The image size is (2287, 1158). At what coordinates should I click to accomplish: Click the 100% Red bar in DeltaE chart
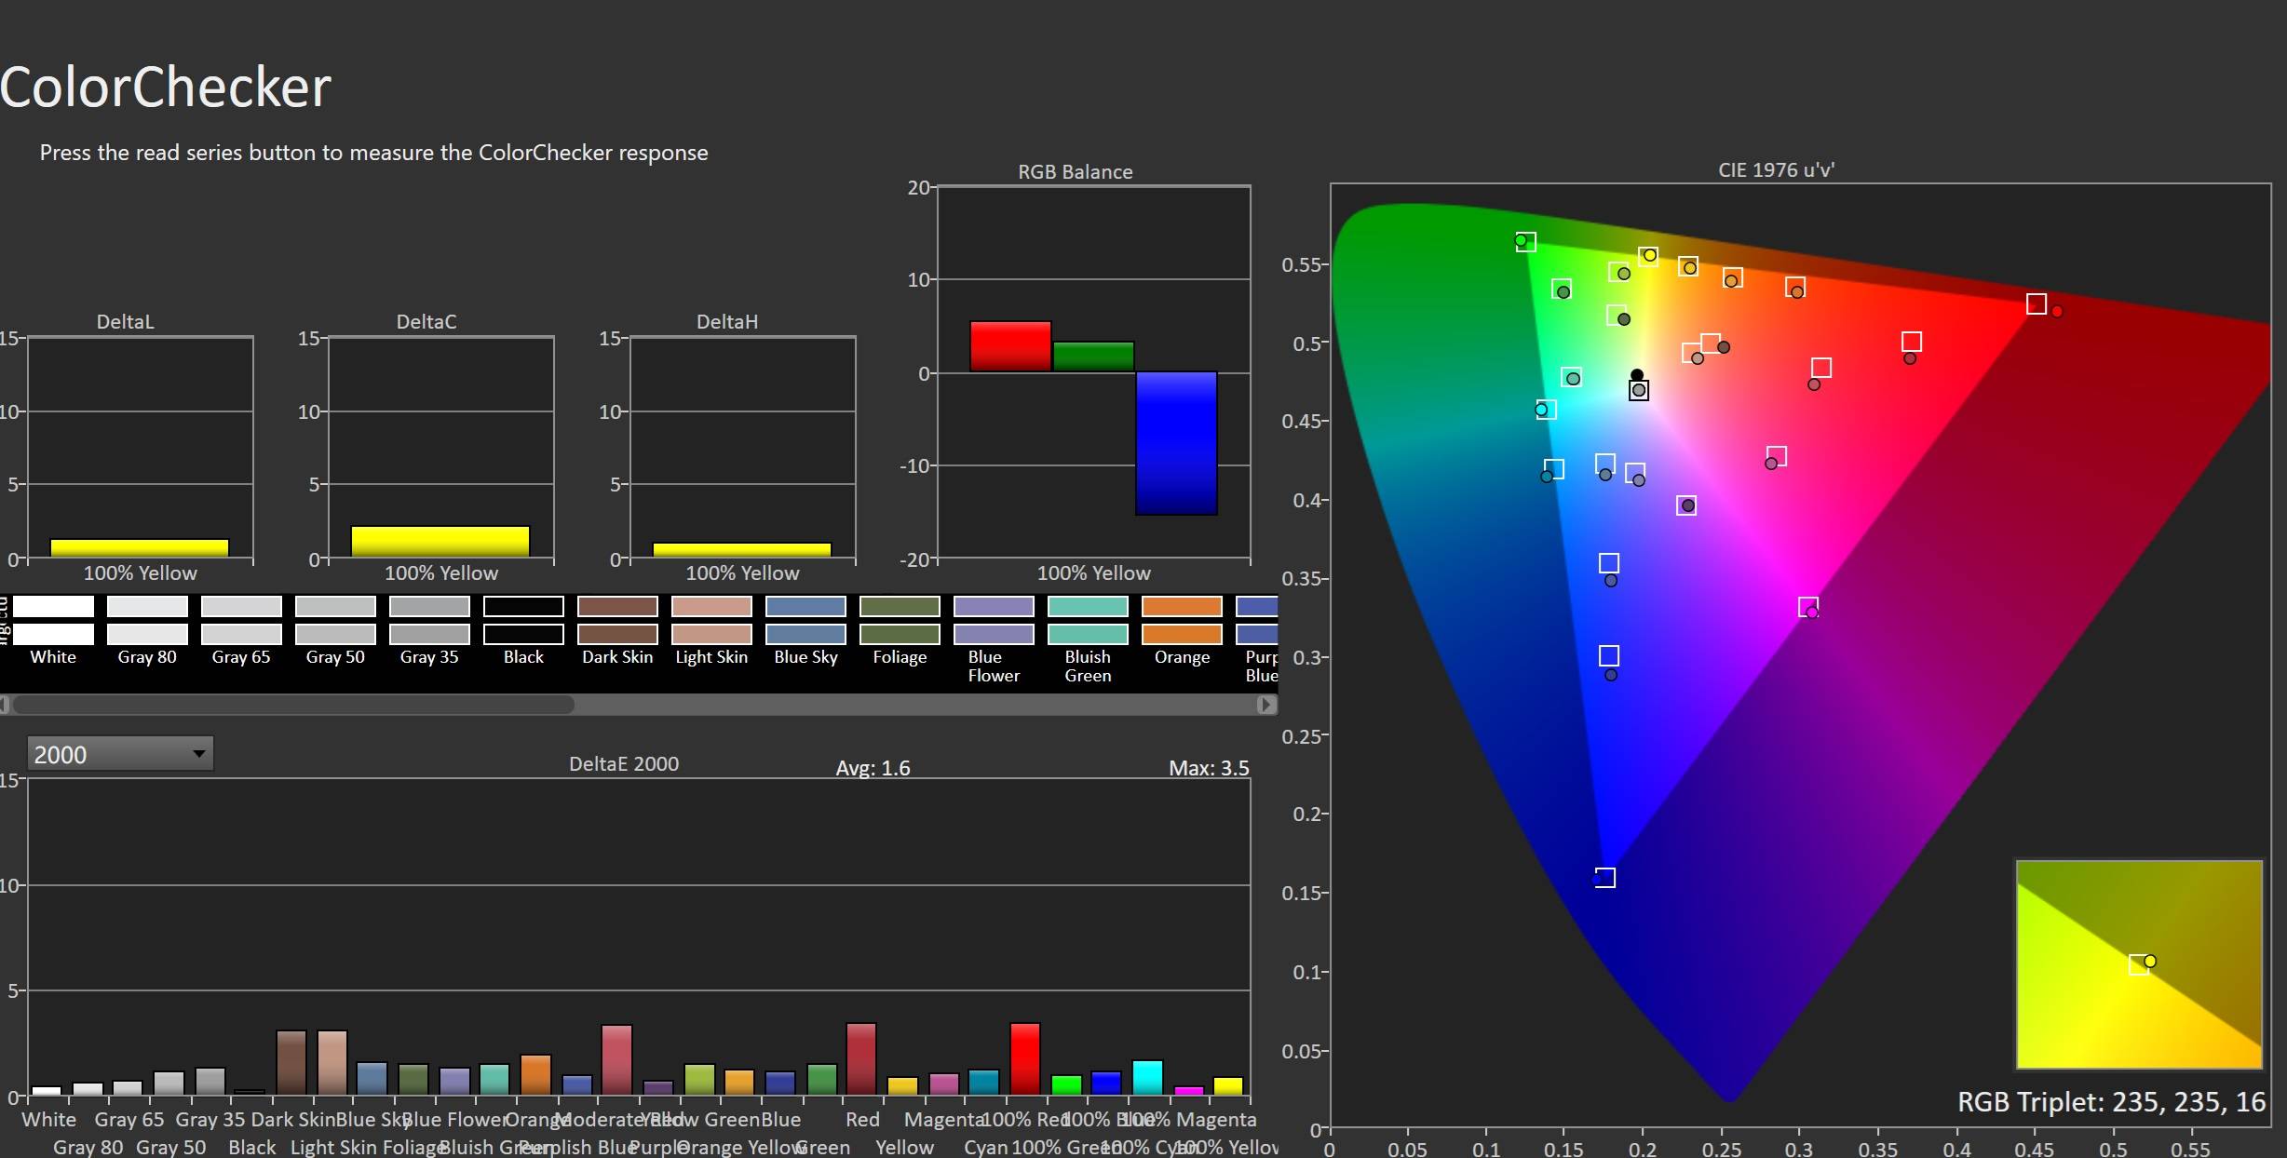(x=1024, y=1058)
